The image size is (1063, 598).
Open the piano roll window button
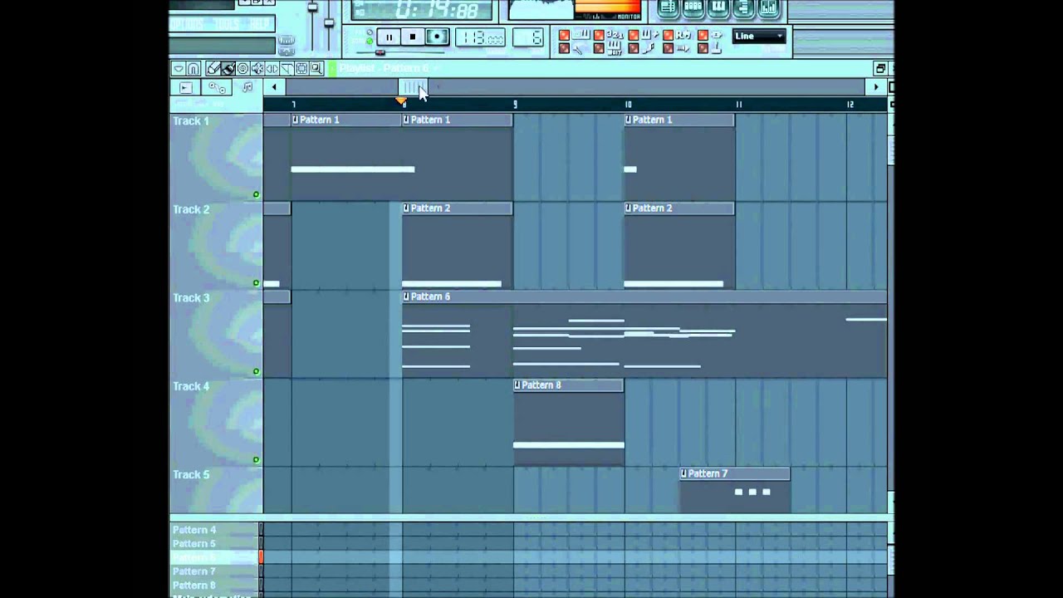coord(718,7)
